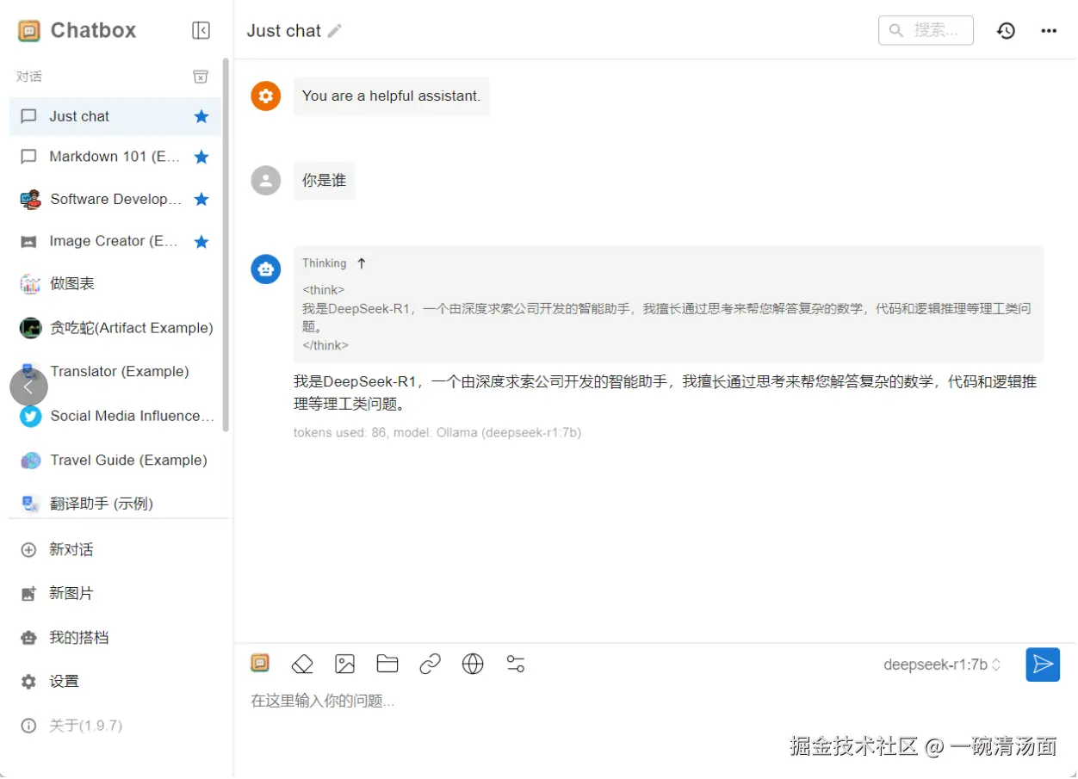This screenshot has width=1078, height=779.
Task: Unstar the Just chat conversation
Action: (201, 116)
